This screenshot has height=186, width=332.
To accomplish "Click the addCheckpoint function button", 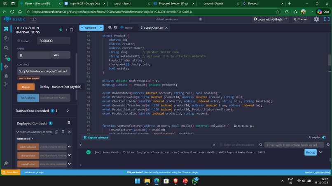I will pos(28,147).
